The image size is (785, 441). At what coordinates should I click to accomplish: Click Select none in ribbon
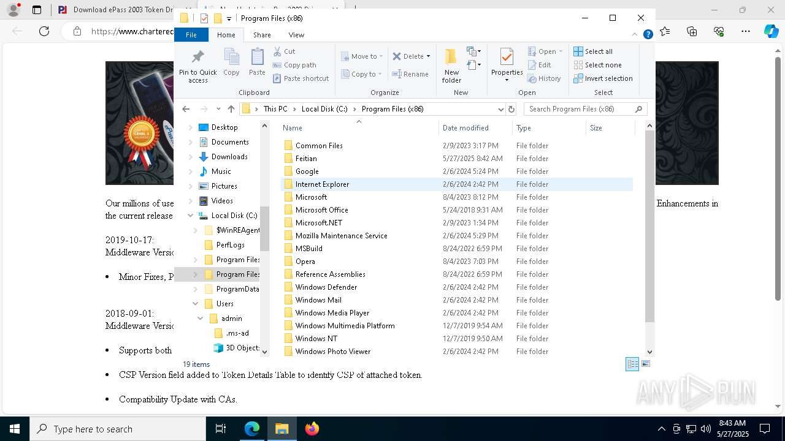pos(597,65)
